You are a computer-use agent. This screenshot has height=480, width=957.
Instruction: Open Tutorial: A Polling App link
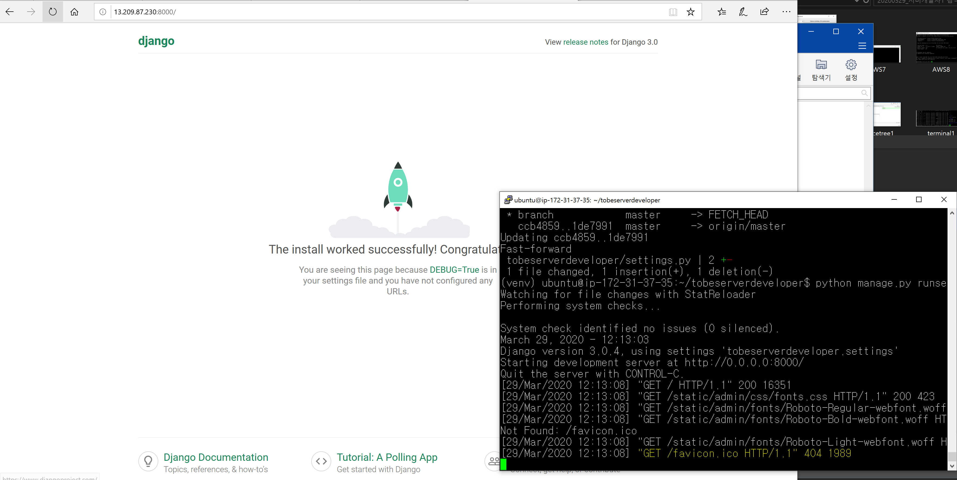pyautogui.click(x=387, y=457)
